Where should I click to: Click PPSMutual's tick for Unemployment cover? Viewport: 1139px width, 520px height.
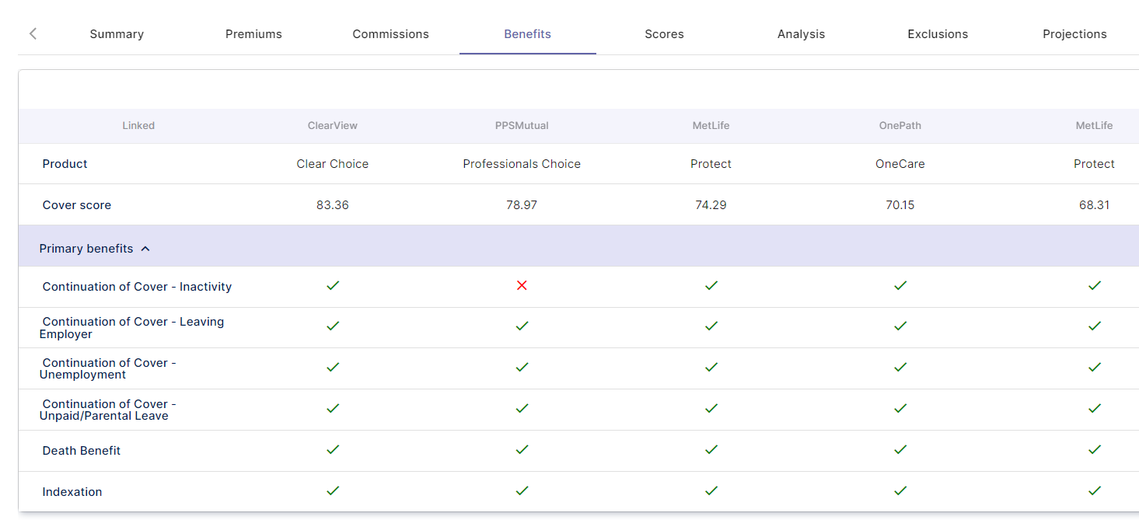522,367
